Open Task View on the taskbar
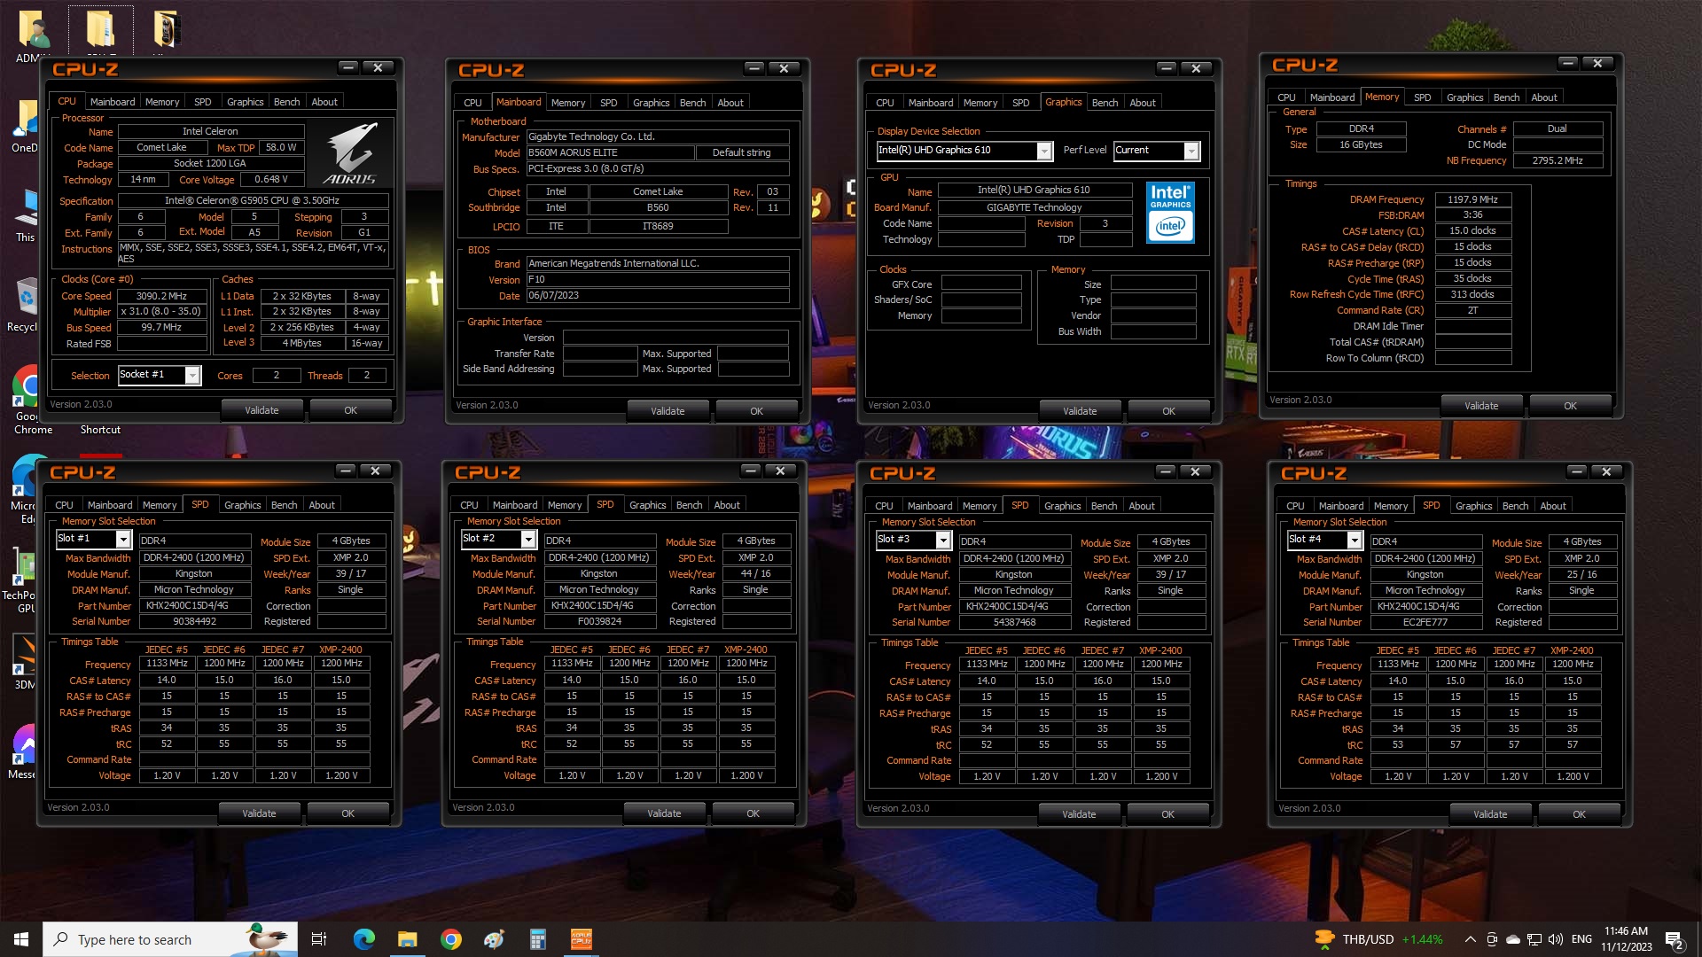The width and height of the screenshot is (1702, 957). tap(319, 939)
